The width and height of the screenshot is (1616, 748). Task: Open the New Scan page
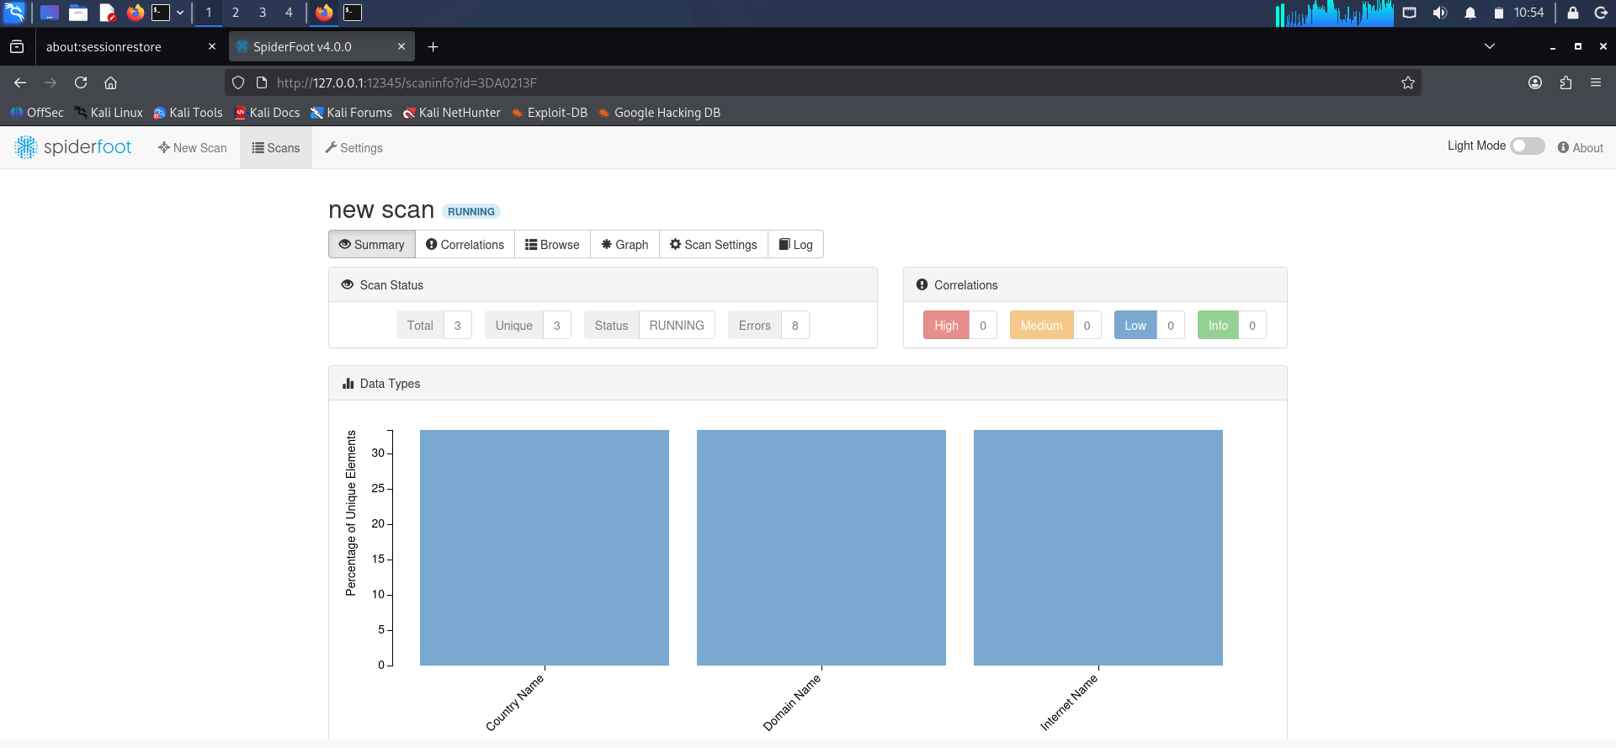tap(193, 148)
